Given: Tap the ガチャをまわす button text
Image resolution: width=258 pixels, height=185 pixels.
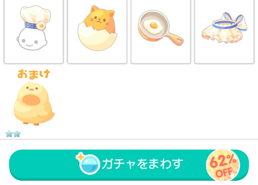Looking at the screenshot, I should 142,164.
